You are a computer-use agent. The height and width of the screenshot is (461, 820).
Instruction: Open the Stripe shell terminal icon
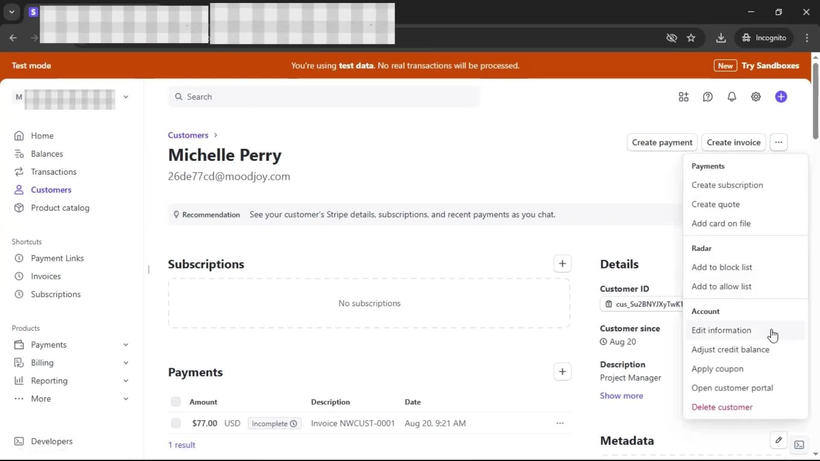pos(799,445)
